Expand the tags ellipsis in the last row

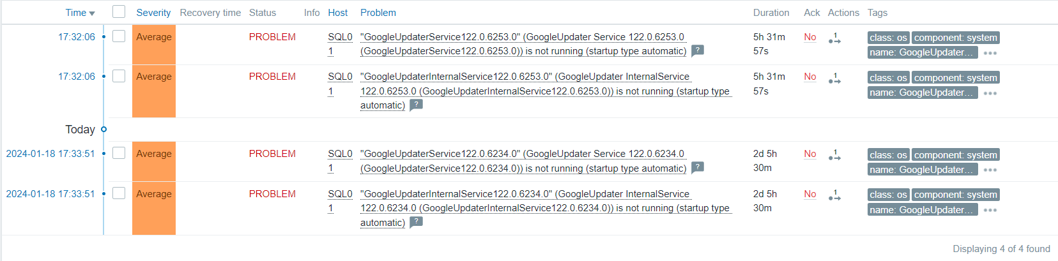click(x=990, y=210)
